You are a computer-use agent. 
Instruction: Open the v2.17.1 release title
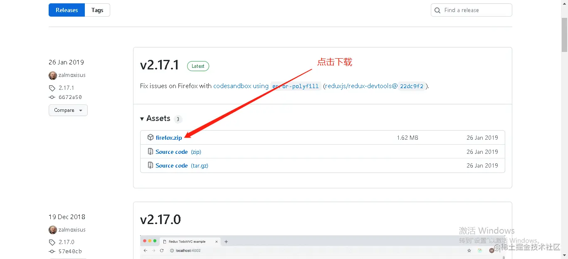[x=160, y=65]
